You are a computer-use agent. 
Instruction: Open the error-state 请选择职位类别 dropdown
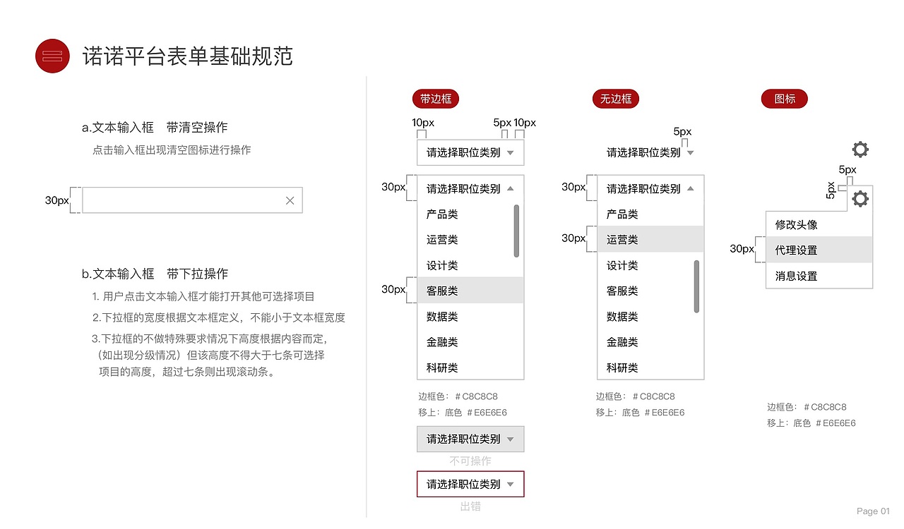pyautogui.click(x=470, y=484)
